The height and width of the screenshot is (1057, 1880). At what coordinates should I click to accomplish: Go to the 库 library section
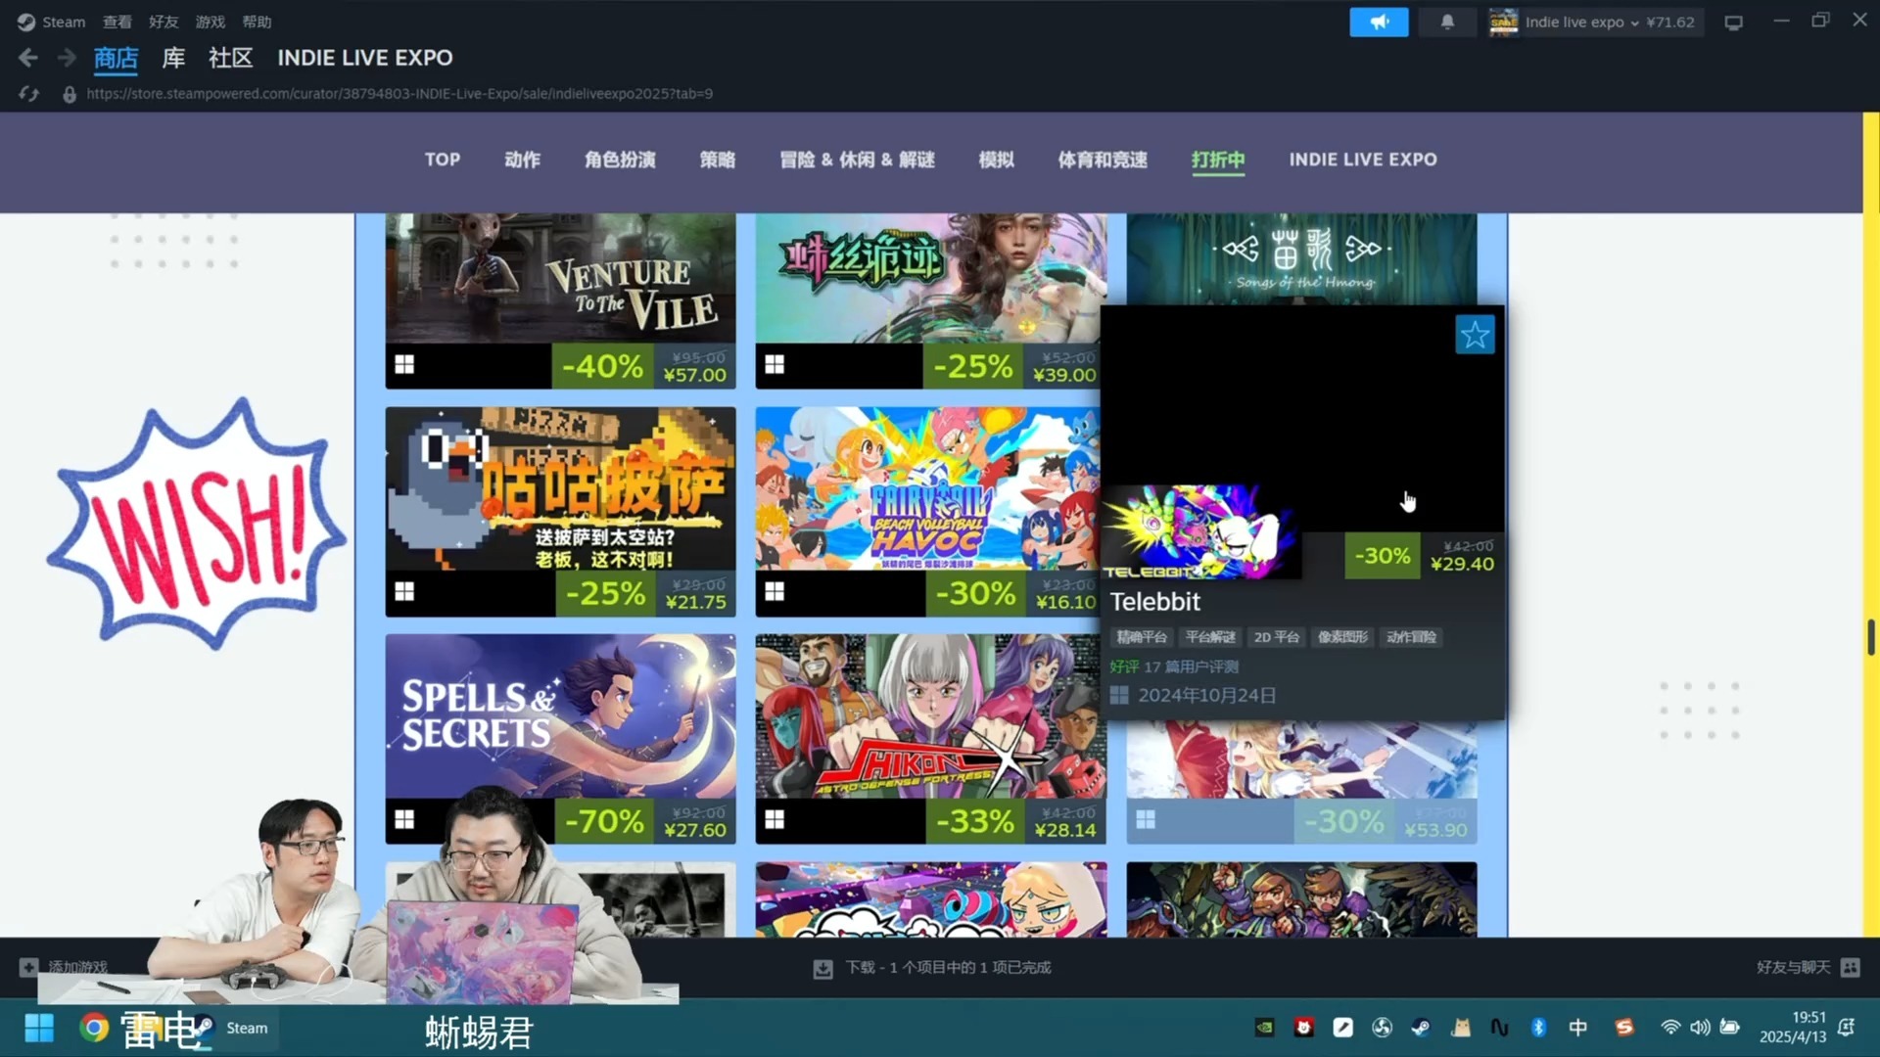click(x=173, y=59)
